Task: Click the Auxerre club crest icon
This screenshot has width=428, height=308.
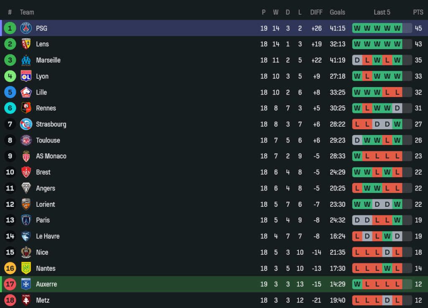Action: (x=26, y=284)
